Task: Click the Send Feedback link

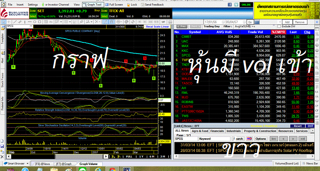Action: pos(152,4)
